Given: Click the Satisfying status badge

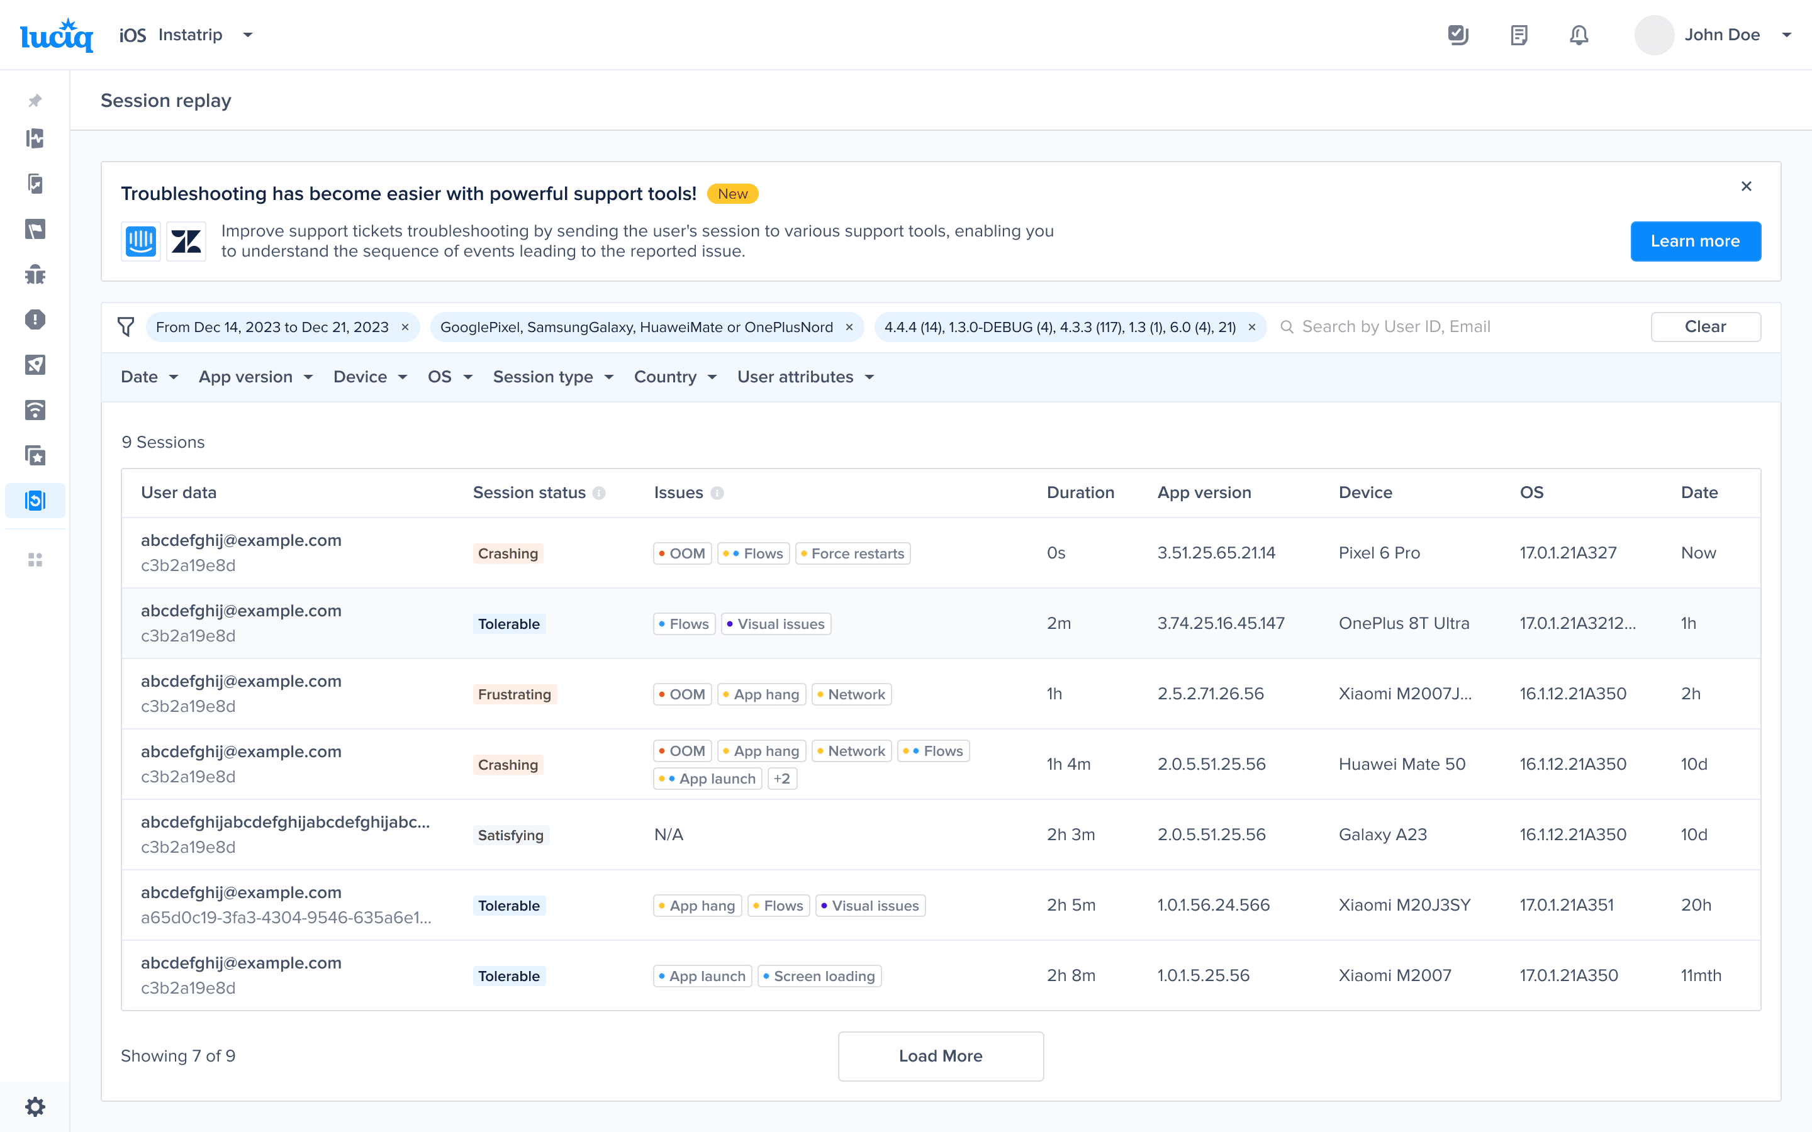Looking at the screenshot, I should [511, 835].
